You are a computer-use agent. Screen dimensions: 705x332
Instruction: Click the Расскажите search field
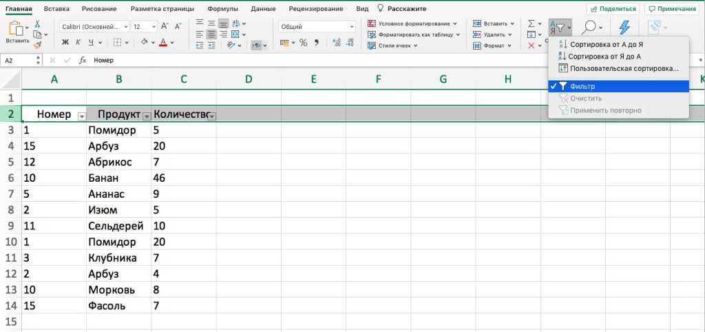tap(402, 8)
